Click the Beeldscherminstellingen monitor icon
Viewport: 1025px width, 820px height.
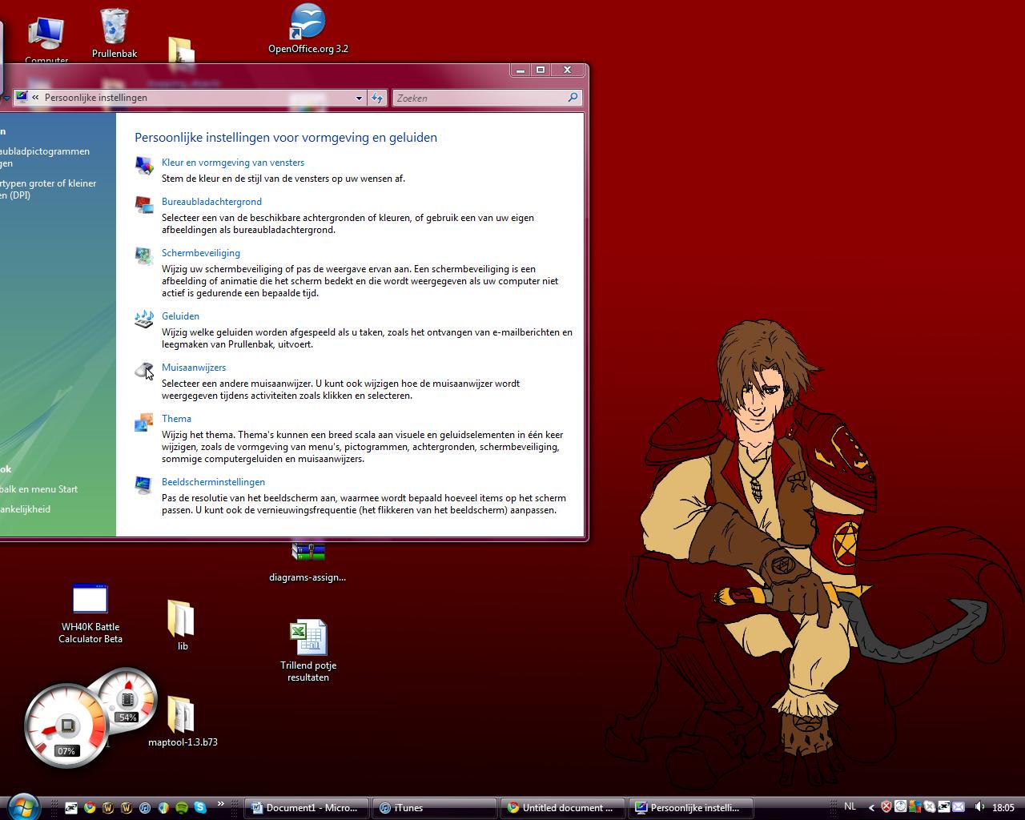144,484
